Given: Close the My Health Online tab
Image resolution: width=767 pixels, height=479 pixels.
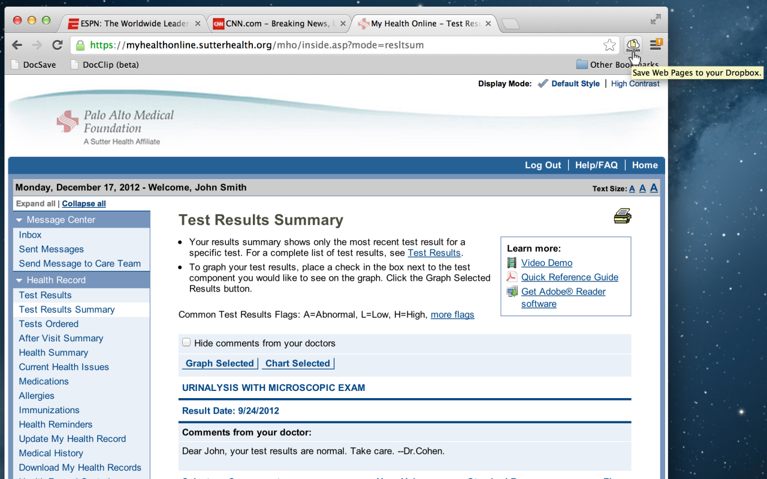Looking at the screenshot, I should [x=488, y=23].
